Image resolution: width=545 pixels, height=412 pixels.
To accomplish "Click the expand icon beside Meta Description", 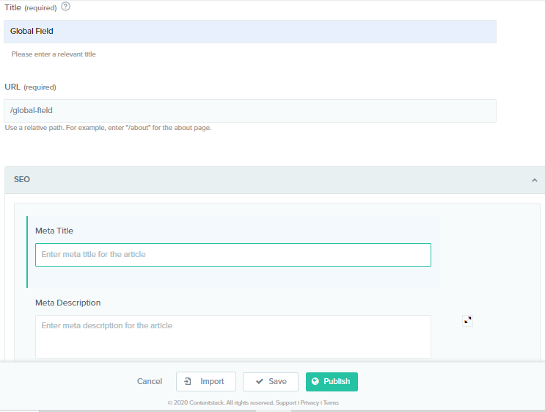I will pyautogui.click(x=467, y=320).
